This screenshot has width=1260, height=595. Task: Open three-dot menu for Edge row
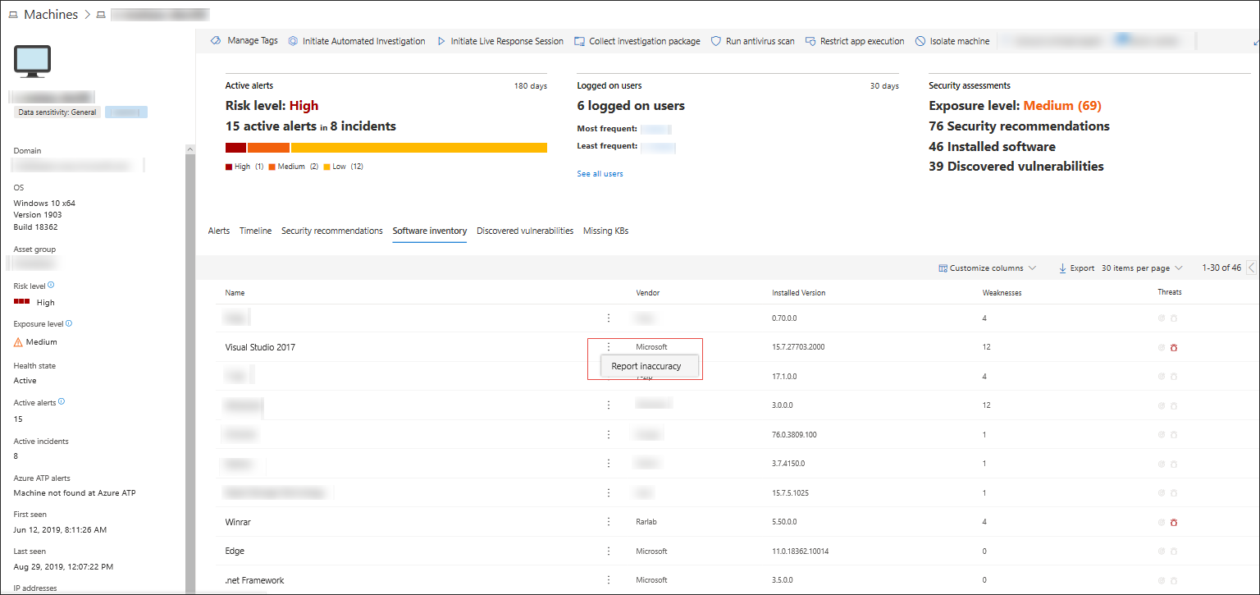[609, 552]
